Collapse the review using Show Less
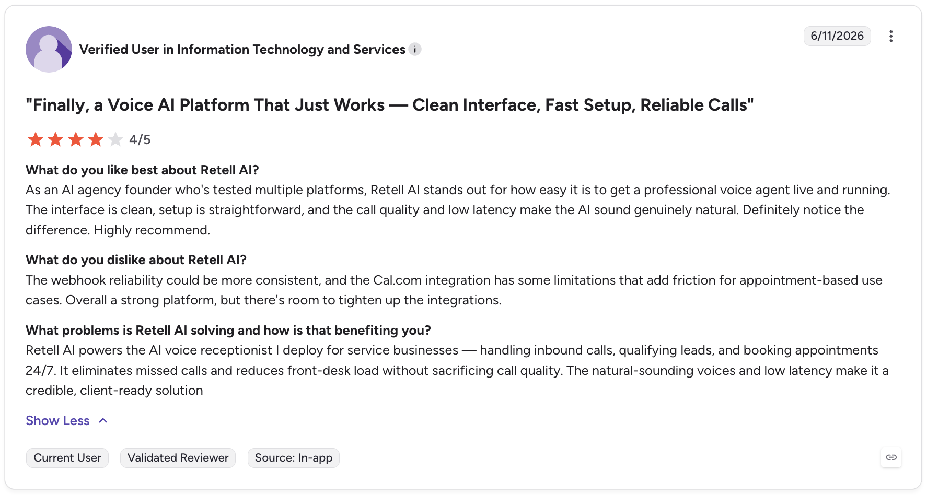 57,421
